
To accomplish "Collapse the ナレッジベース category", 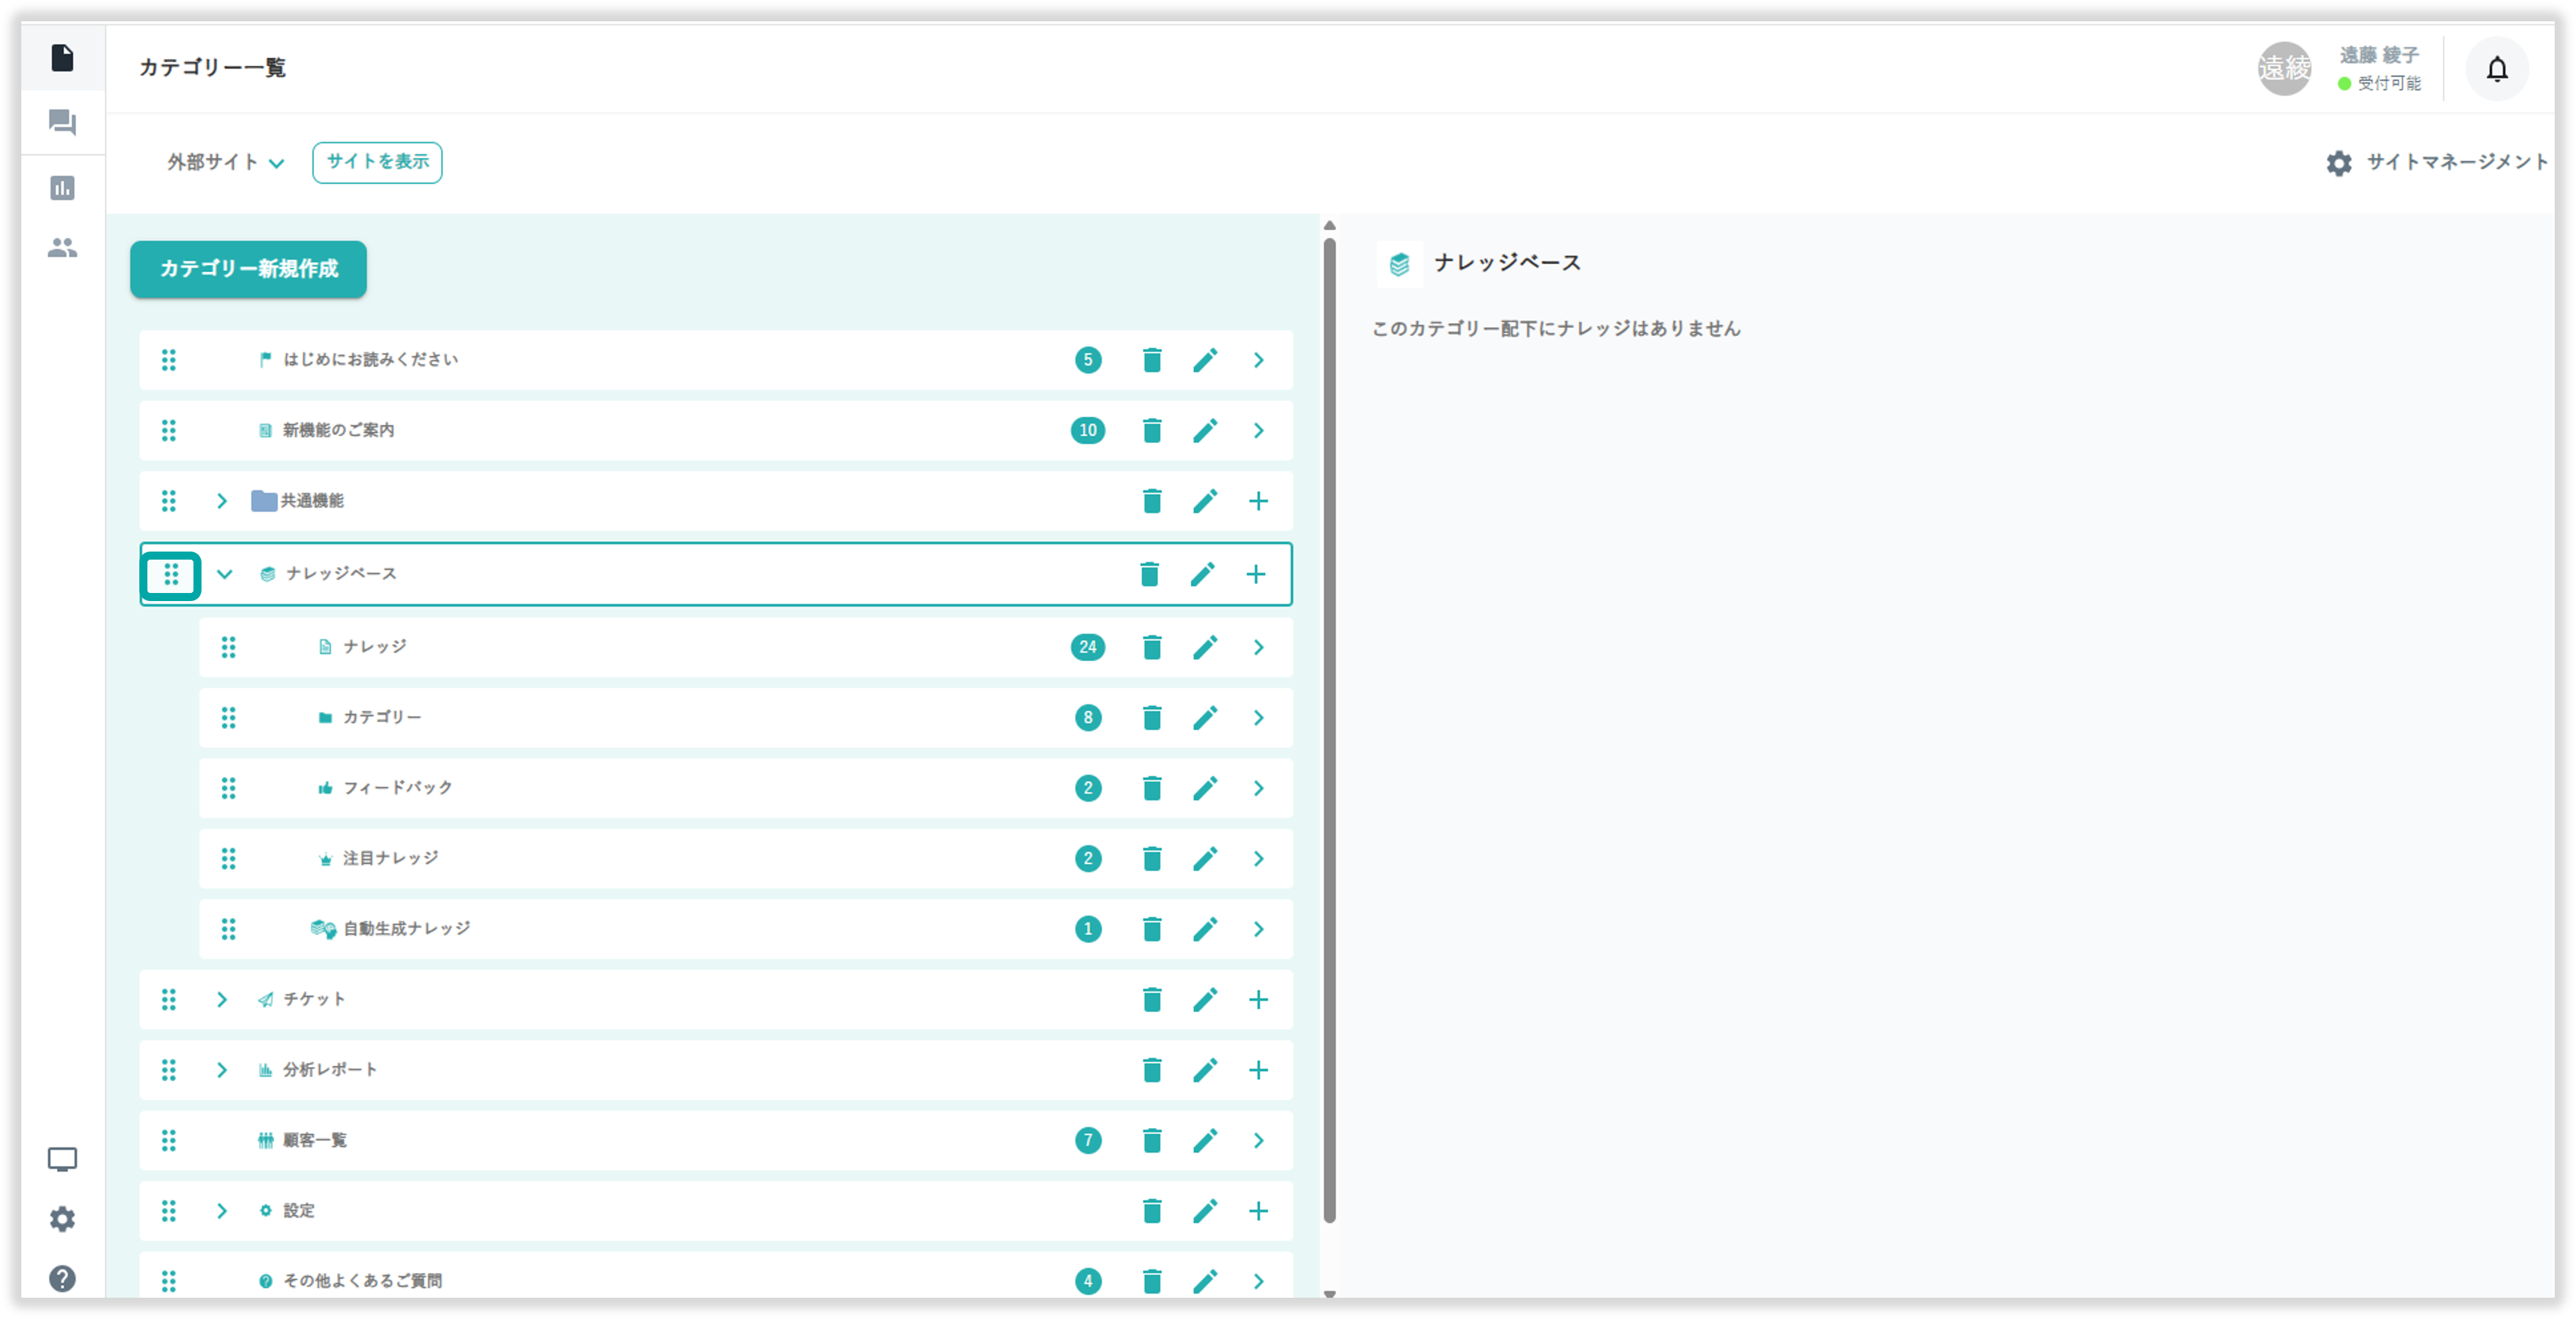I will click(x=225, y=574).
